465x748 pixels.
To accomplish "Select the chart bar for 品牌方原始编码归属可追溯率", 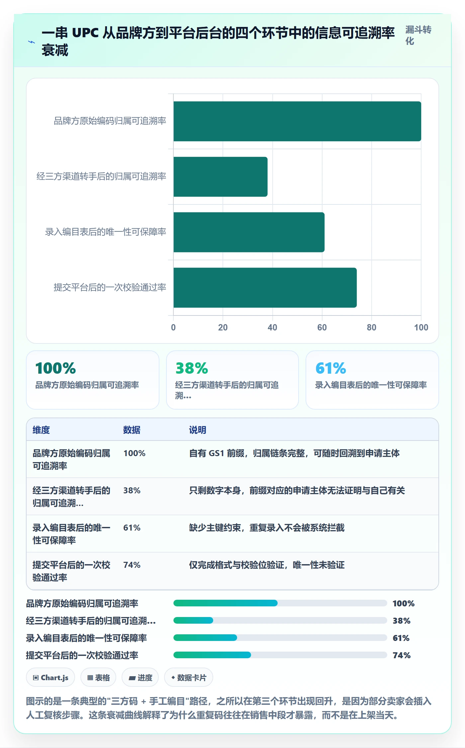I will [x=297, y=121].
